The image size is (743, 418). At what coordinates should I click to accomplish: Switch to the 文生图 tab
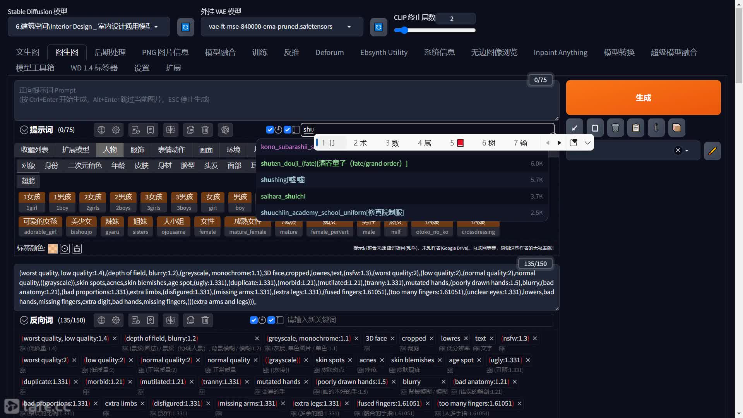tap(27, 52)
